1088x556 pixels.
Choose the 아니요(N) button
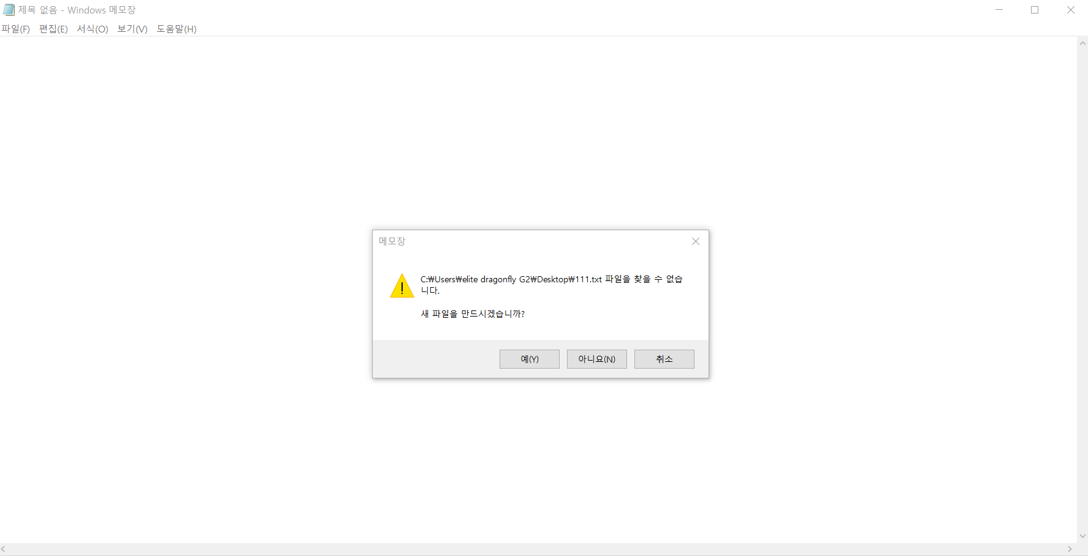597,359
